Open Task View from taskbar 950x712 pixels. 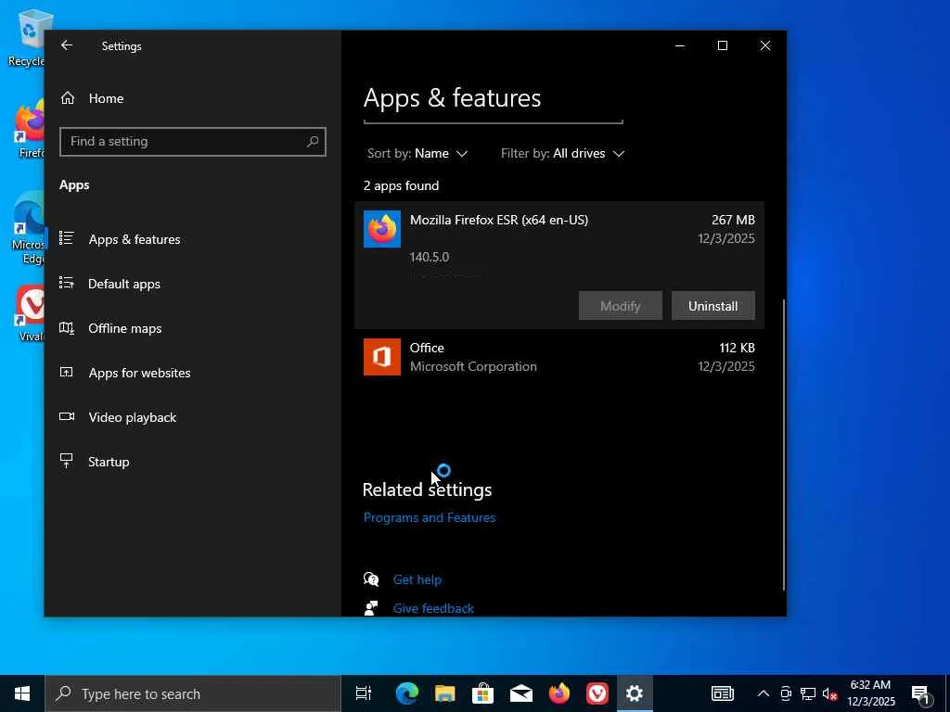tap(364, 693)
